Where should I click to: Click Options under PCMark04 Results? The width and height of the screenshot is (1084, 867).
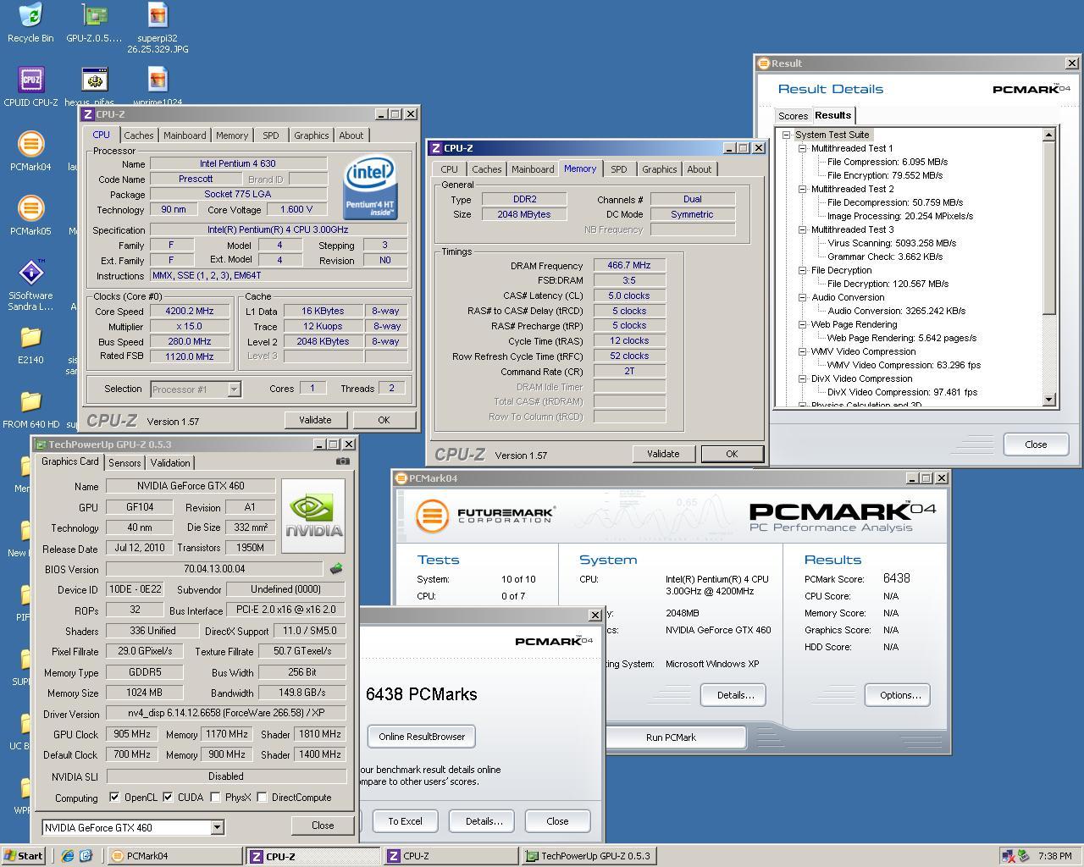(898, 695)
